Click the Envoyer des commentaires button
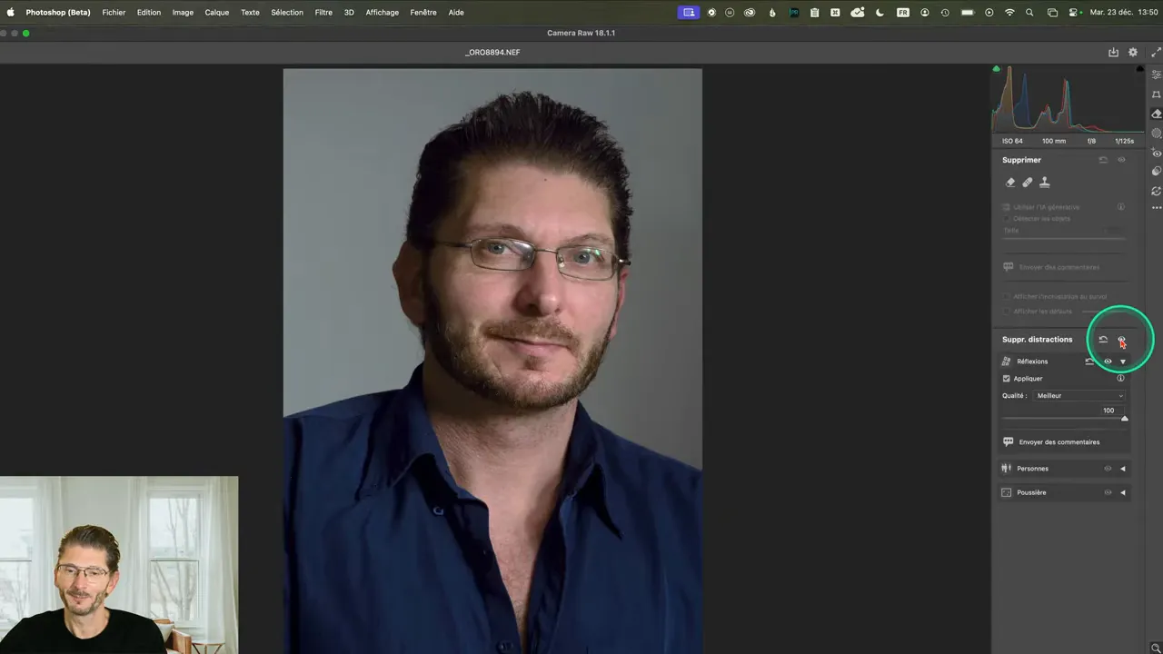The width and height of the screenshot is (1163, 654). (1059, 441)
